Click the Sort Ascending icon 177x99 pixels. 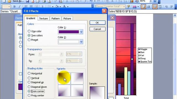coord(120,1)
